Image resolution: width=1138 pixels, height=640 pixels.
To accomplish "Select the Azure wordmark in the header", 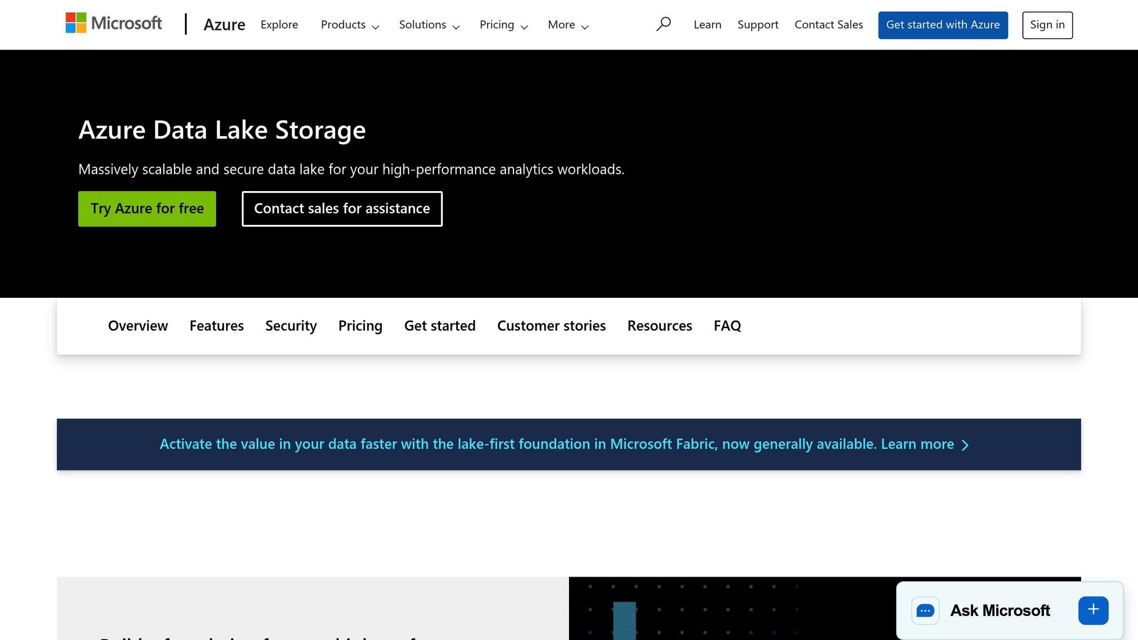I will pyautogui.click(x=224, y=24).
